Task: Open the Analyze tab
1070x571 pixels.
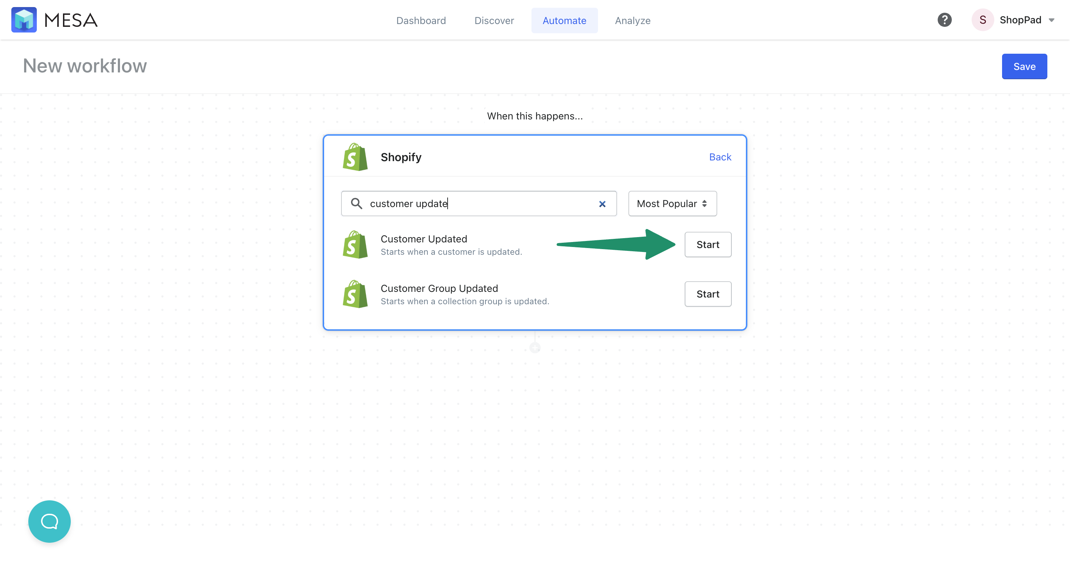Action: 632,20
